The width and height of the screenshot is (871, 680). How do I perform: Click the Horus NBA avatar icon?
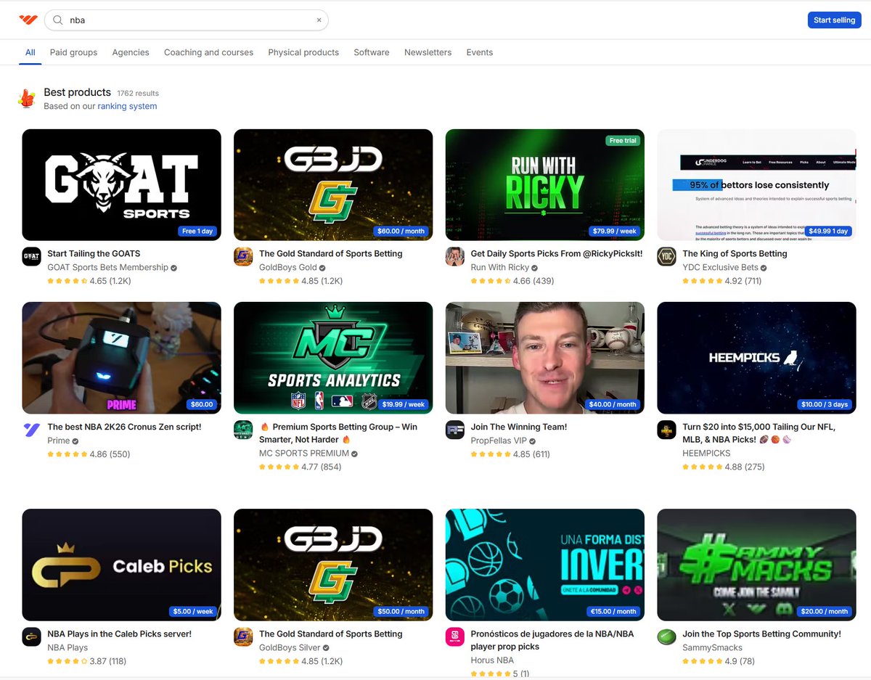(455, 637)
